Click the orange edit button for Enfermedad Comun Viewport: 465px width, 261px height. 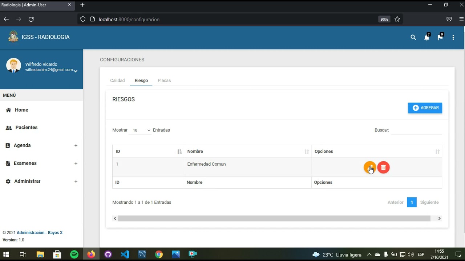pos(370,167)
